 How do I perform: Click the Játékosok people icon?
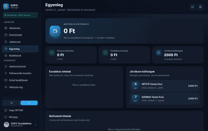(6, 42)
